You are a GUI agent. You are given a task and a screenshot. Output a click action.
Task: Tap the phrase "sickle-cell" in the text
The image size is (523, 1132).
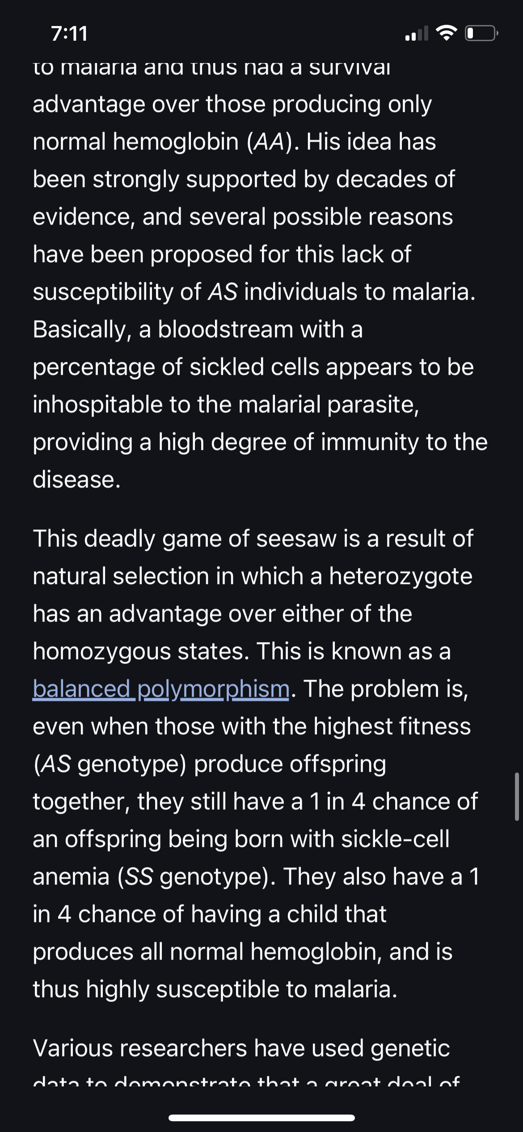tap(395, 839)
